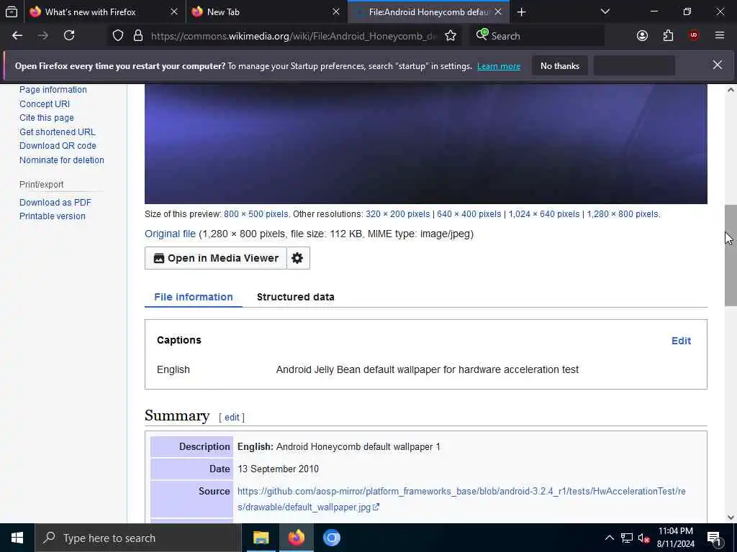Viewport: 737px width, 552px height.
Task: Open the GitHub source URL link
Action: 461,499
